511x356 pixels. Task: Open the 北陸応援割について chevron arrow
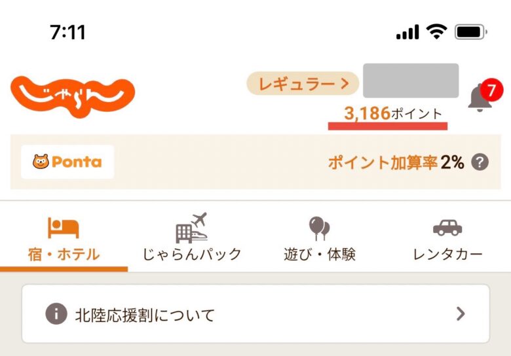pyautogui.click(x=461, y=314)
